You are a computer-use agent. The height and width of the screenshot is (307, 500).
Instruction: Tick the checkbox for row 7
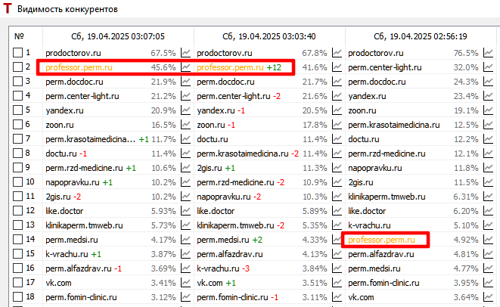pyautogui.click(x=17, y=138)
